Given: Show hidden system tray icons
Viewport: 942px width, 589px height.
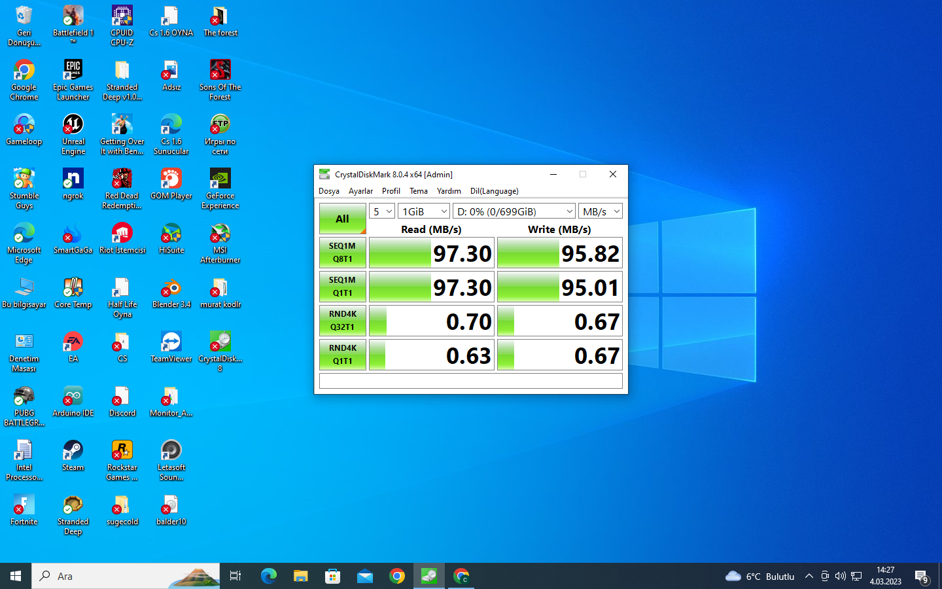Looking at the screenshot, I should click(x=809, y=576).
